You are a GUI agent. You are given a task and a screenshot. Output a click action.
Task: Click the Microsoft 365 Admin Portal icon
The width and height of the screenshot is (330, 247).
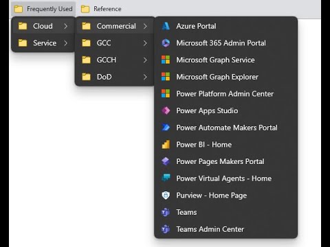(166, 43)
